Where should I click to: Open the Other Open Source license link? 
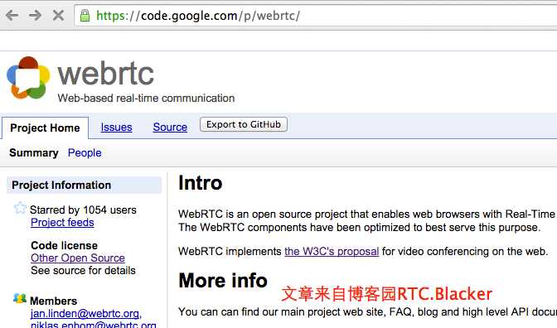pos(78,258)
